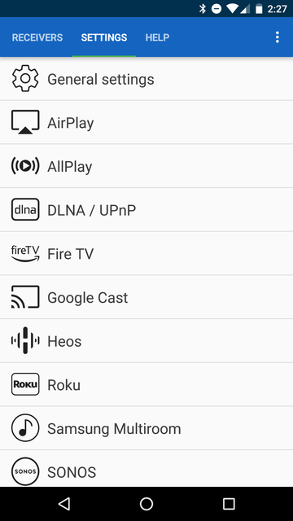Open Fire TV settings entry
Image resolution: width=293 pixels, height=521 pixels.
coord(146,253)
